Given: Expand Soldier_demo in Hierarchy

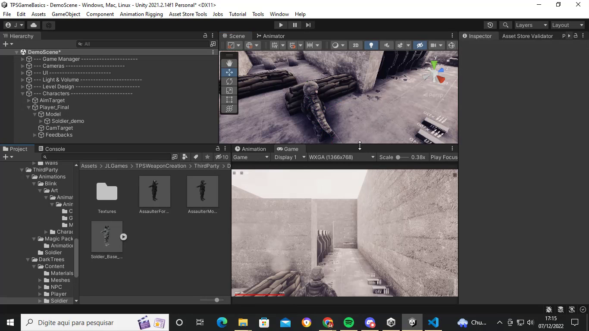Looking at the screenshot, I should [x=41, y=121].
